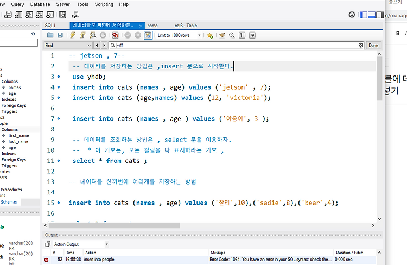Click the Error Code: 1064 message

270,260
